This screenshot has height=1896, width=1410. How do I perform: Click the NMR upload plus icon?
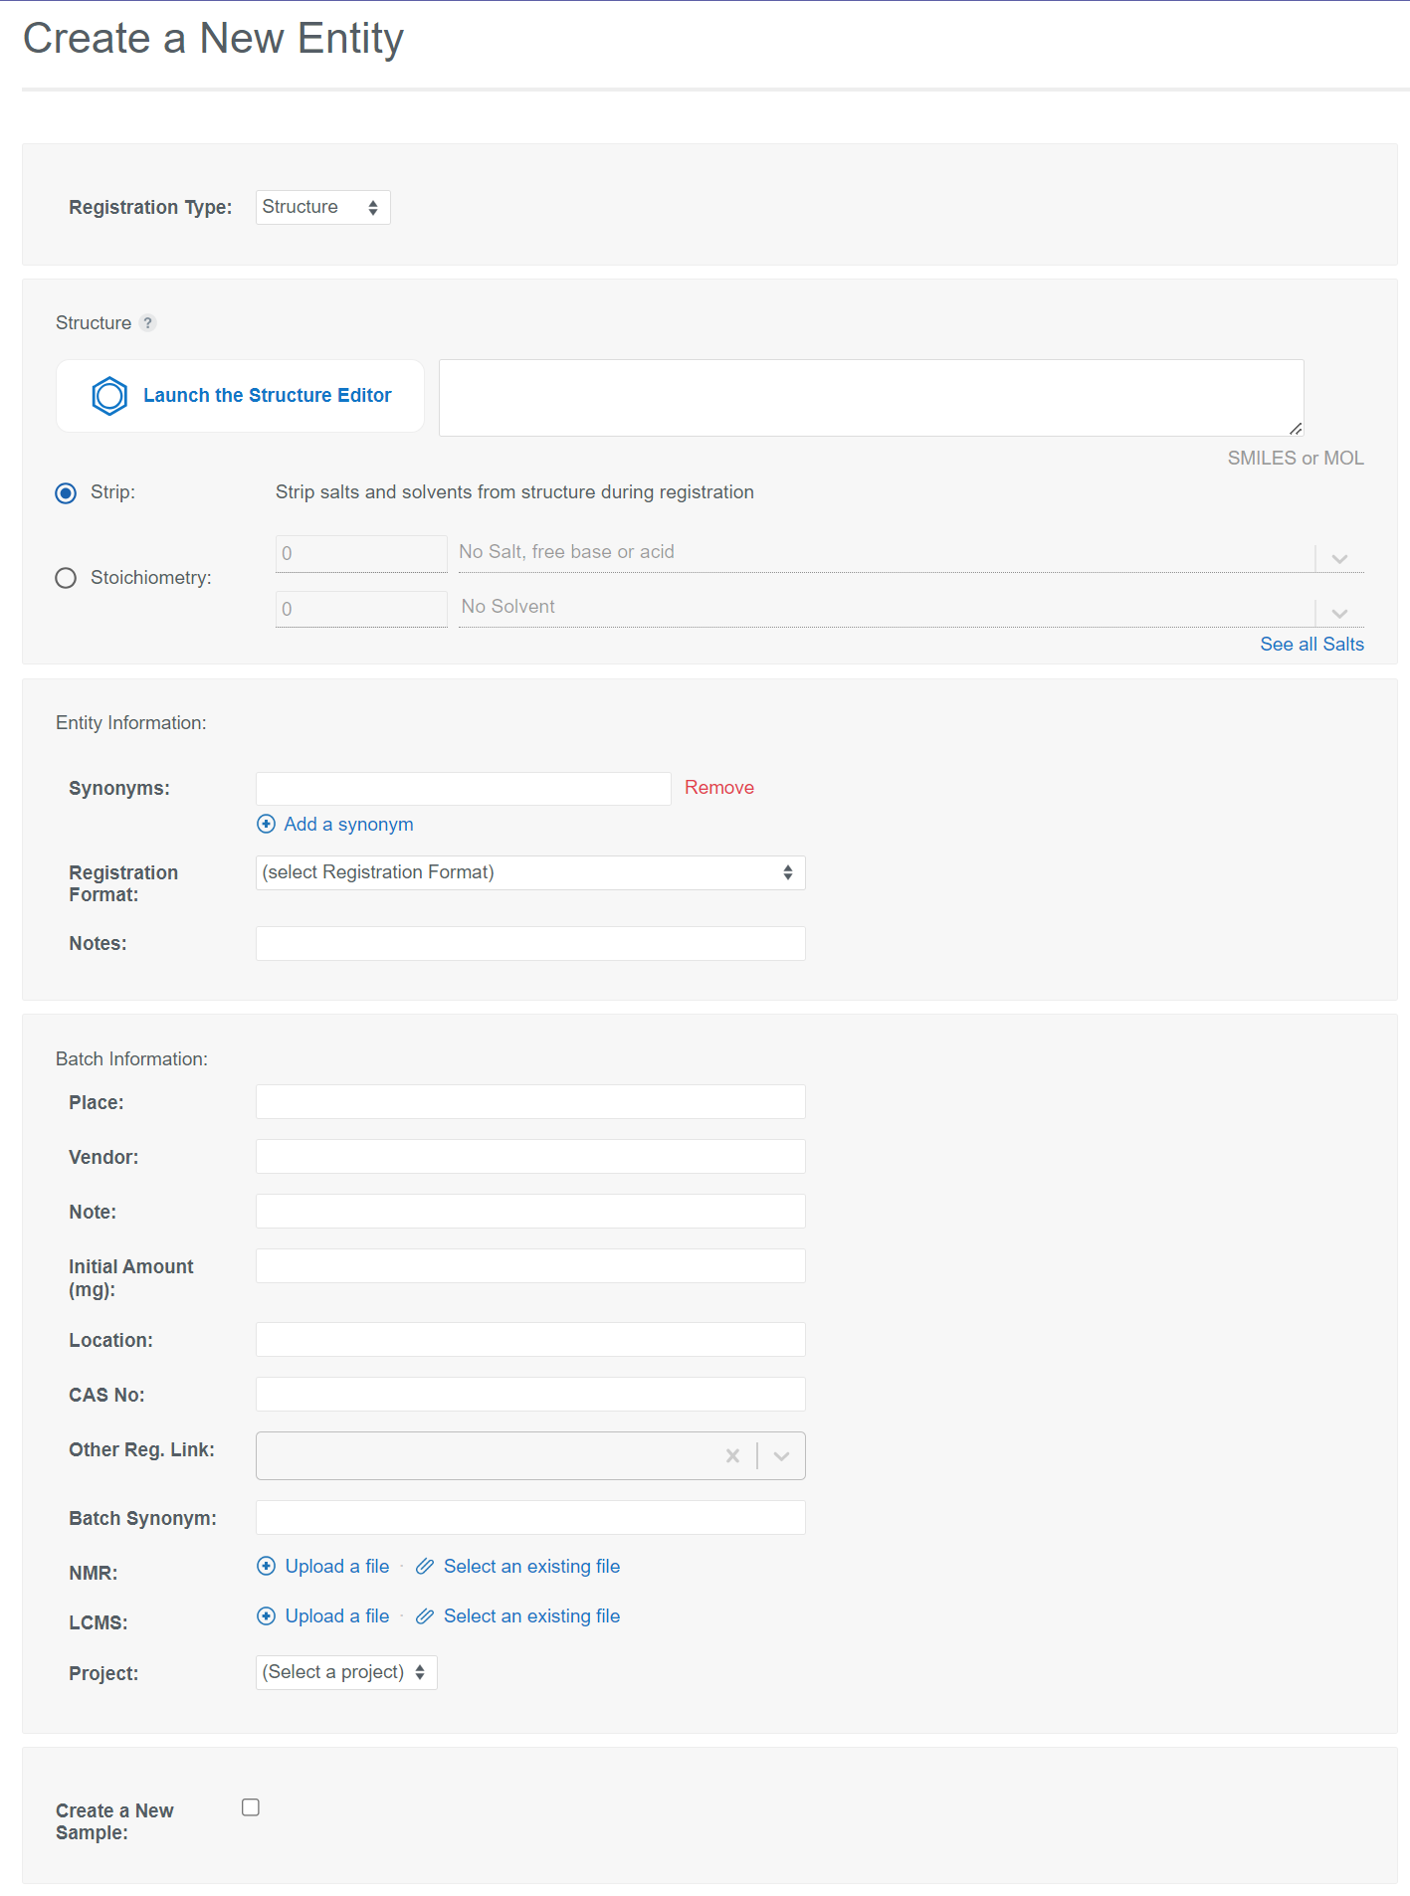coord(266,1567)
